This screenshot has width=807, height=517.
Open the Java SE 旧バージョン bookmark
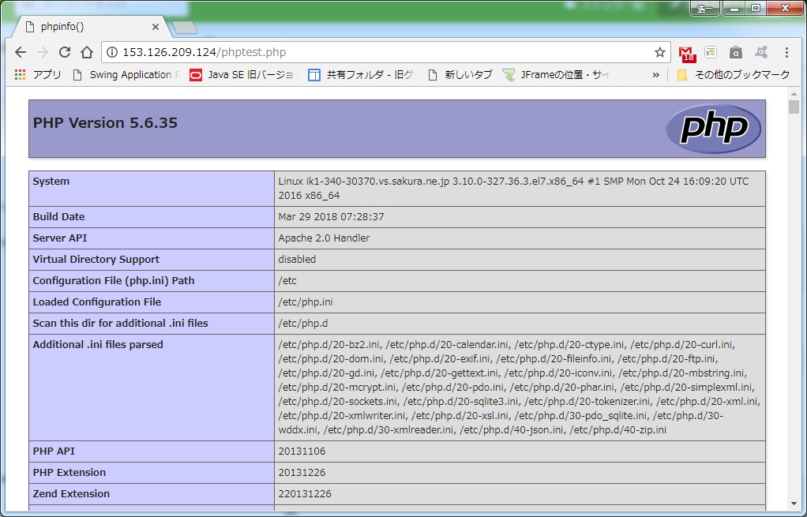tap(234, 75)
